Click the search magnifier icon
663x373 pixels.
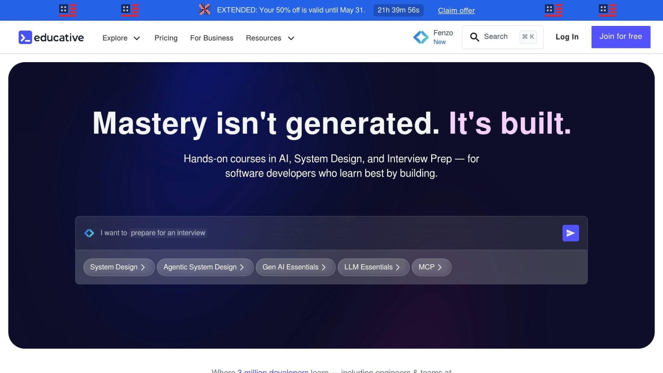click(x=474, y=37)
